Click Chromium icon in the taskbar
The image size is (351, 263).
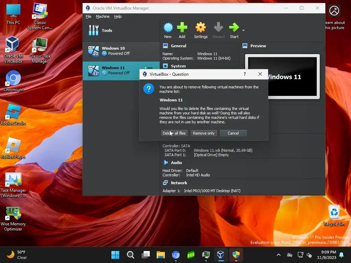coord(176,255)
